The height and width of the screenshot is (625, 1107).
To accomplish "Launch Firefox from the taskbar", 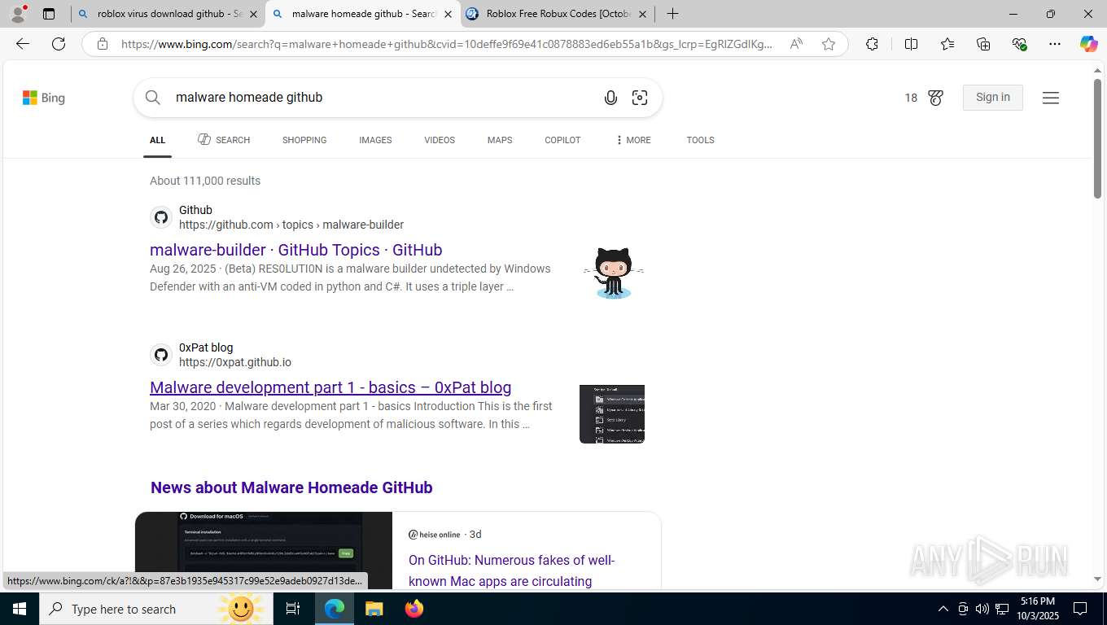I will (414, 609).
